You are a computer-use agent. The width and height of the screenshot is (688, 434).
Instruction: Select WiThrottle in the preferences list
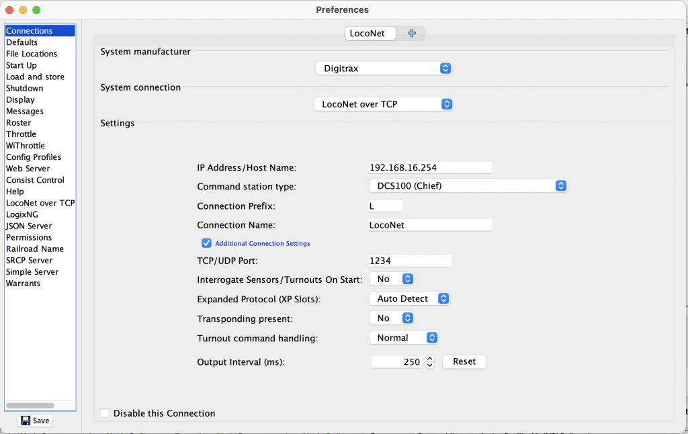click(x=26, y=146)
